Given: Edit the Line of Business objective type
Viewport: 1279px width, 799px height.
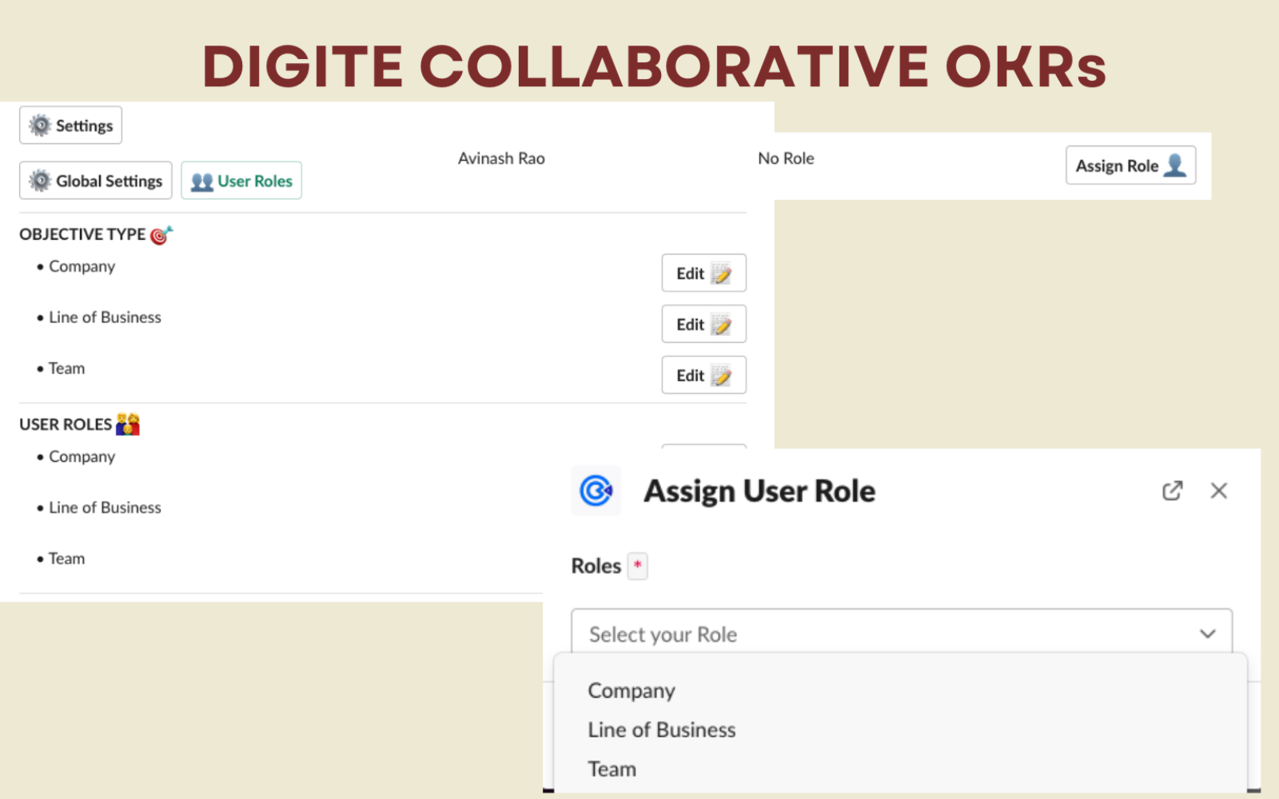Looking at the screenshot, I should point(703,324).
